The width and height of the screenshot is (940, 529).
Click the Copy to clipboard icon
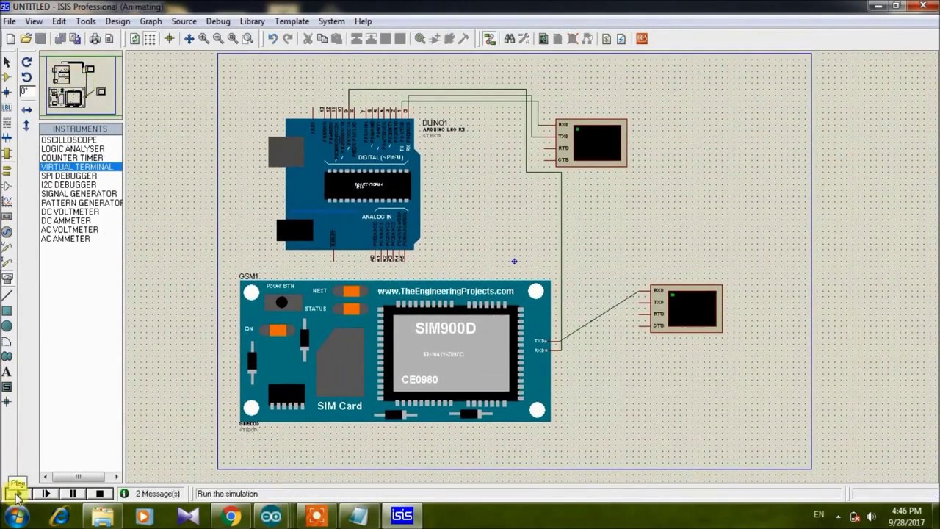click(x=322, y=39)
